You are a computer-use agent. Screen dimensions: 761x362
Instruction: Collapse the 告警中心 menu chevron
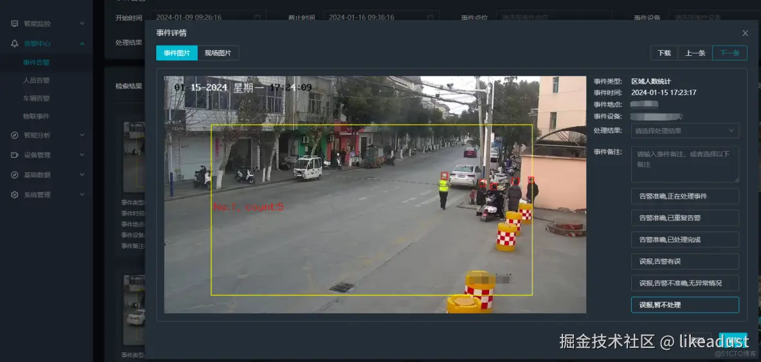(82, 43)
